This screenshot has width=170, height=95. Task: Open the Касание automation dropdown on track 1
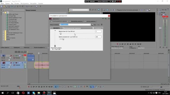coord(23,58)
